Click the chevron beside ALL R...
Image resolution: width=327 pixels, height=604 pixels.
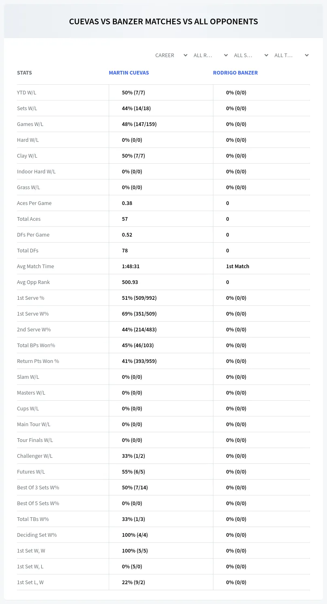pyautogui.click(x=226, y=55)
